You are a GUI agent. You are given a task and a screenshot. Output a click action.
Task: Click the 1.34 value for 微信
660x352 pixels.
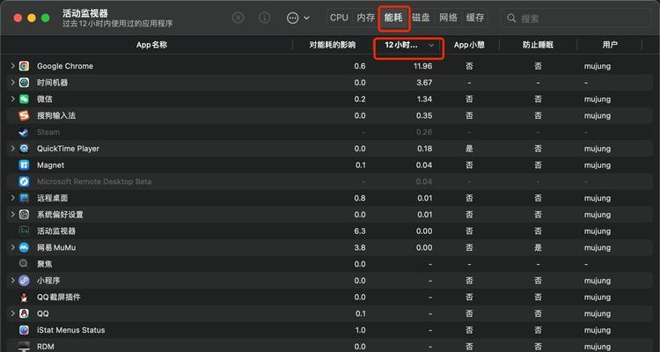point(424,99)
